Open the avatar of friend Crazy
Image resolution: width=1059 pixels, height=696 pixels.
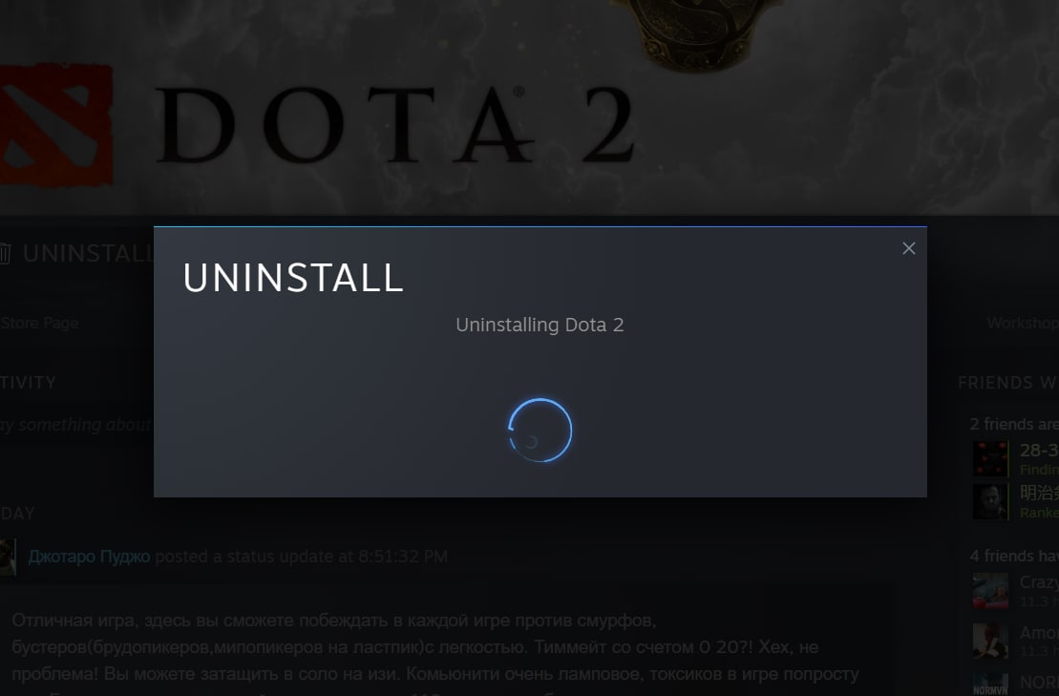(x=990, y=591)
